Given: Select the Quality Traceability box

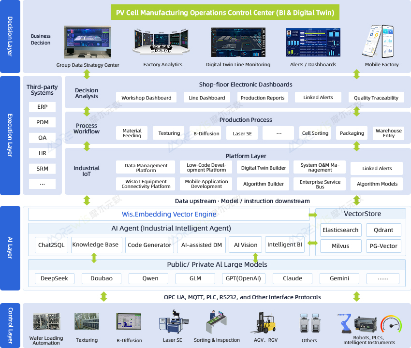Looking at the screenshot, I should point(376,98).
